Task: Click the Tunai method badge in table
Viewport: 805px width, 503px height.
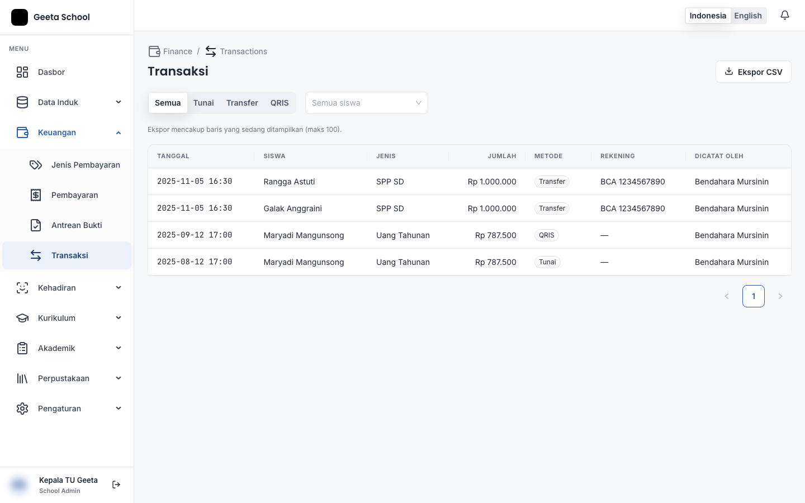Action: tap(547, 262)
